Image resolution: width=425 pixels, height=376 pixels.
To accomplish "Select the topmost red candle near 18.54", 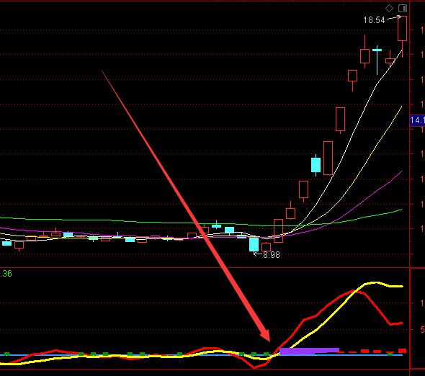I will tap(402, 29).
